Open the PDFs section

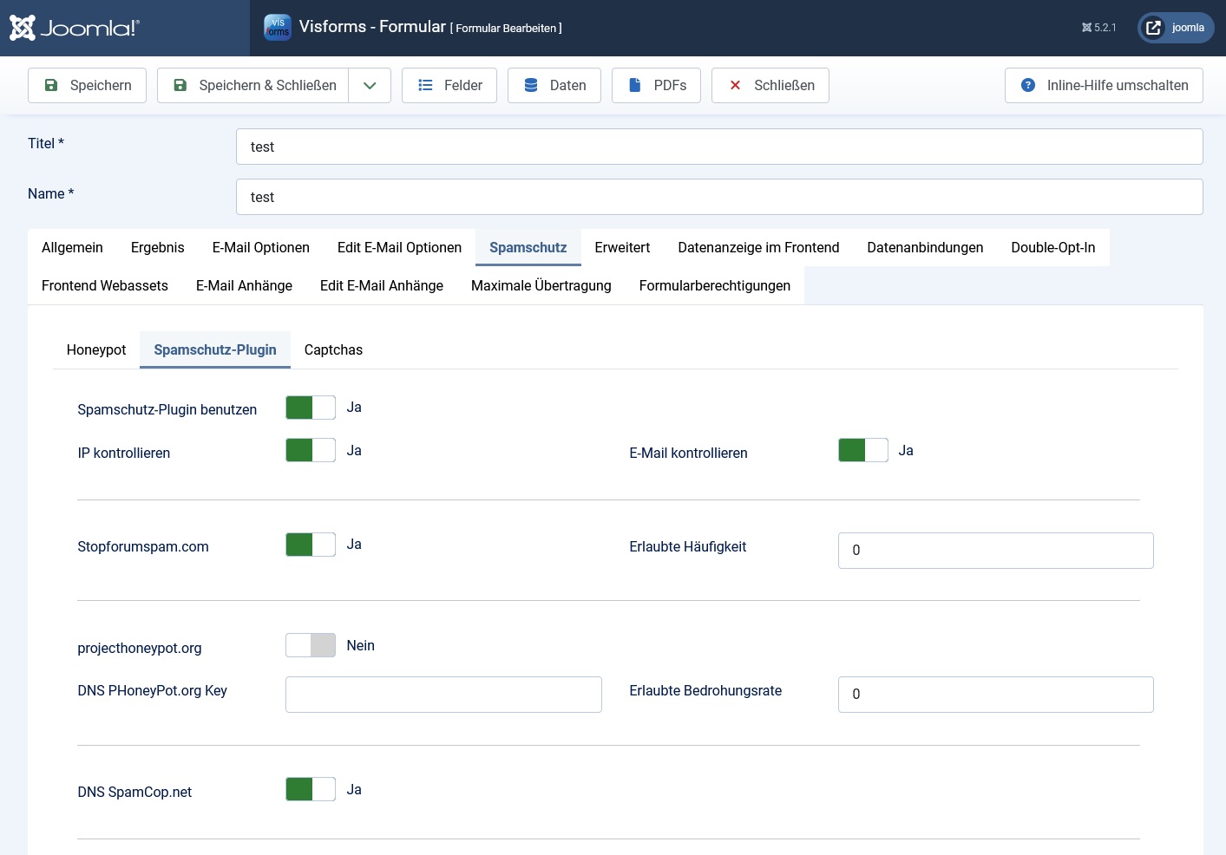click(656, 85)
